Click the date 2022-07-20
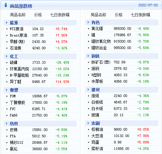This screenshot has width=162, height=154. click(148, 5)
